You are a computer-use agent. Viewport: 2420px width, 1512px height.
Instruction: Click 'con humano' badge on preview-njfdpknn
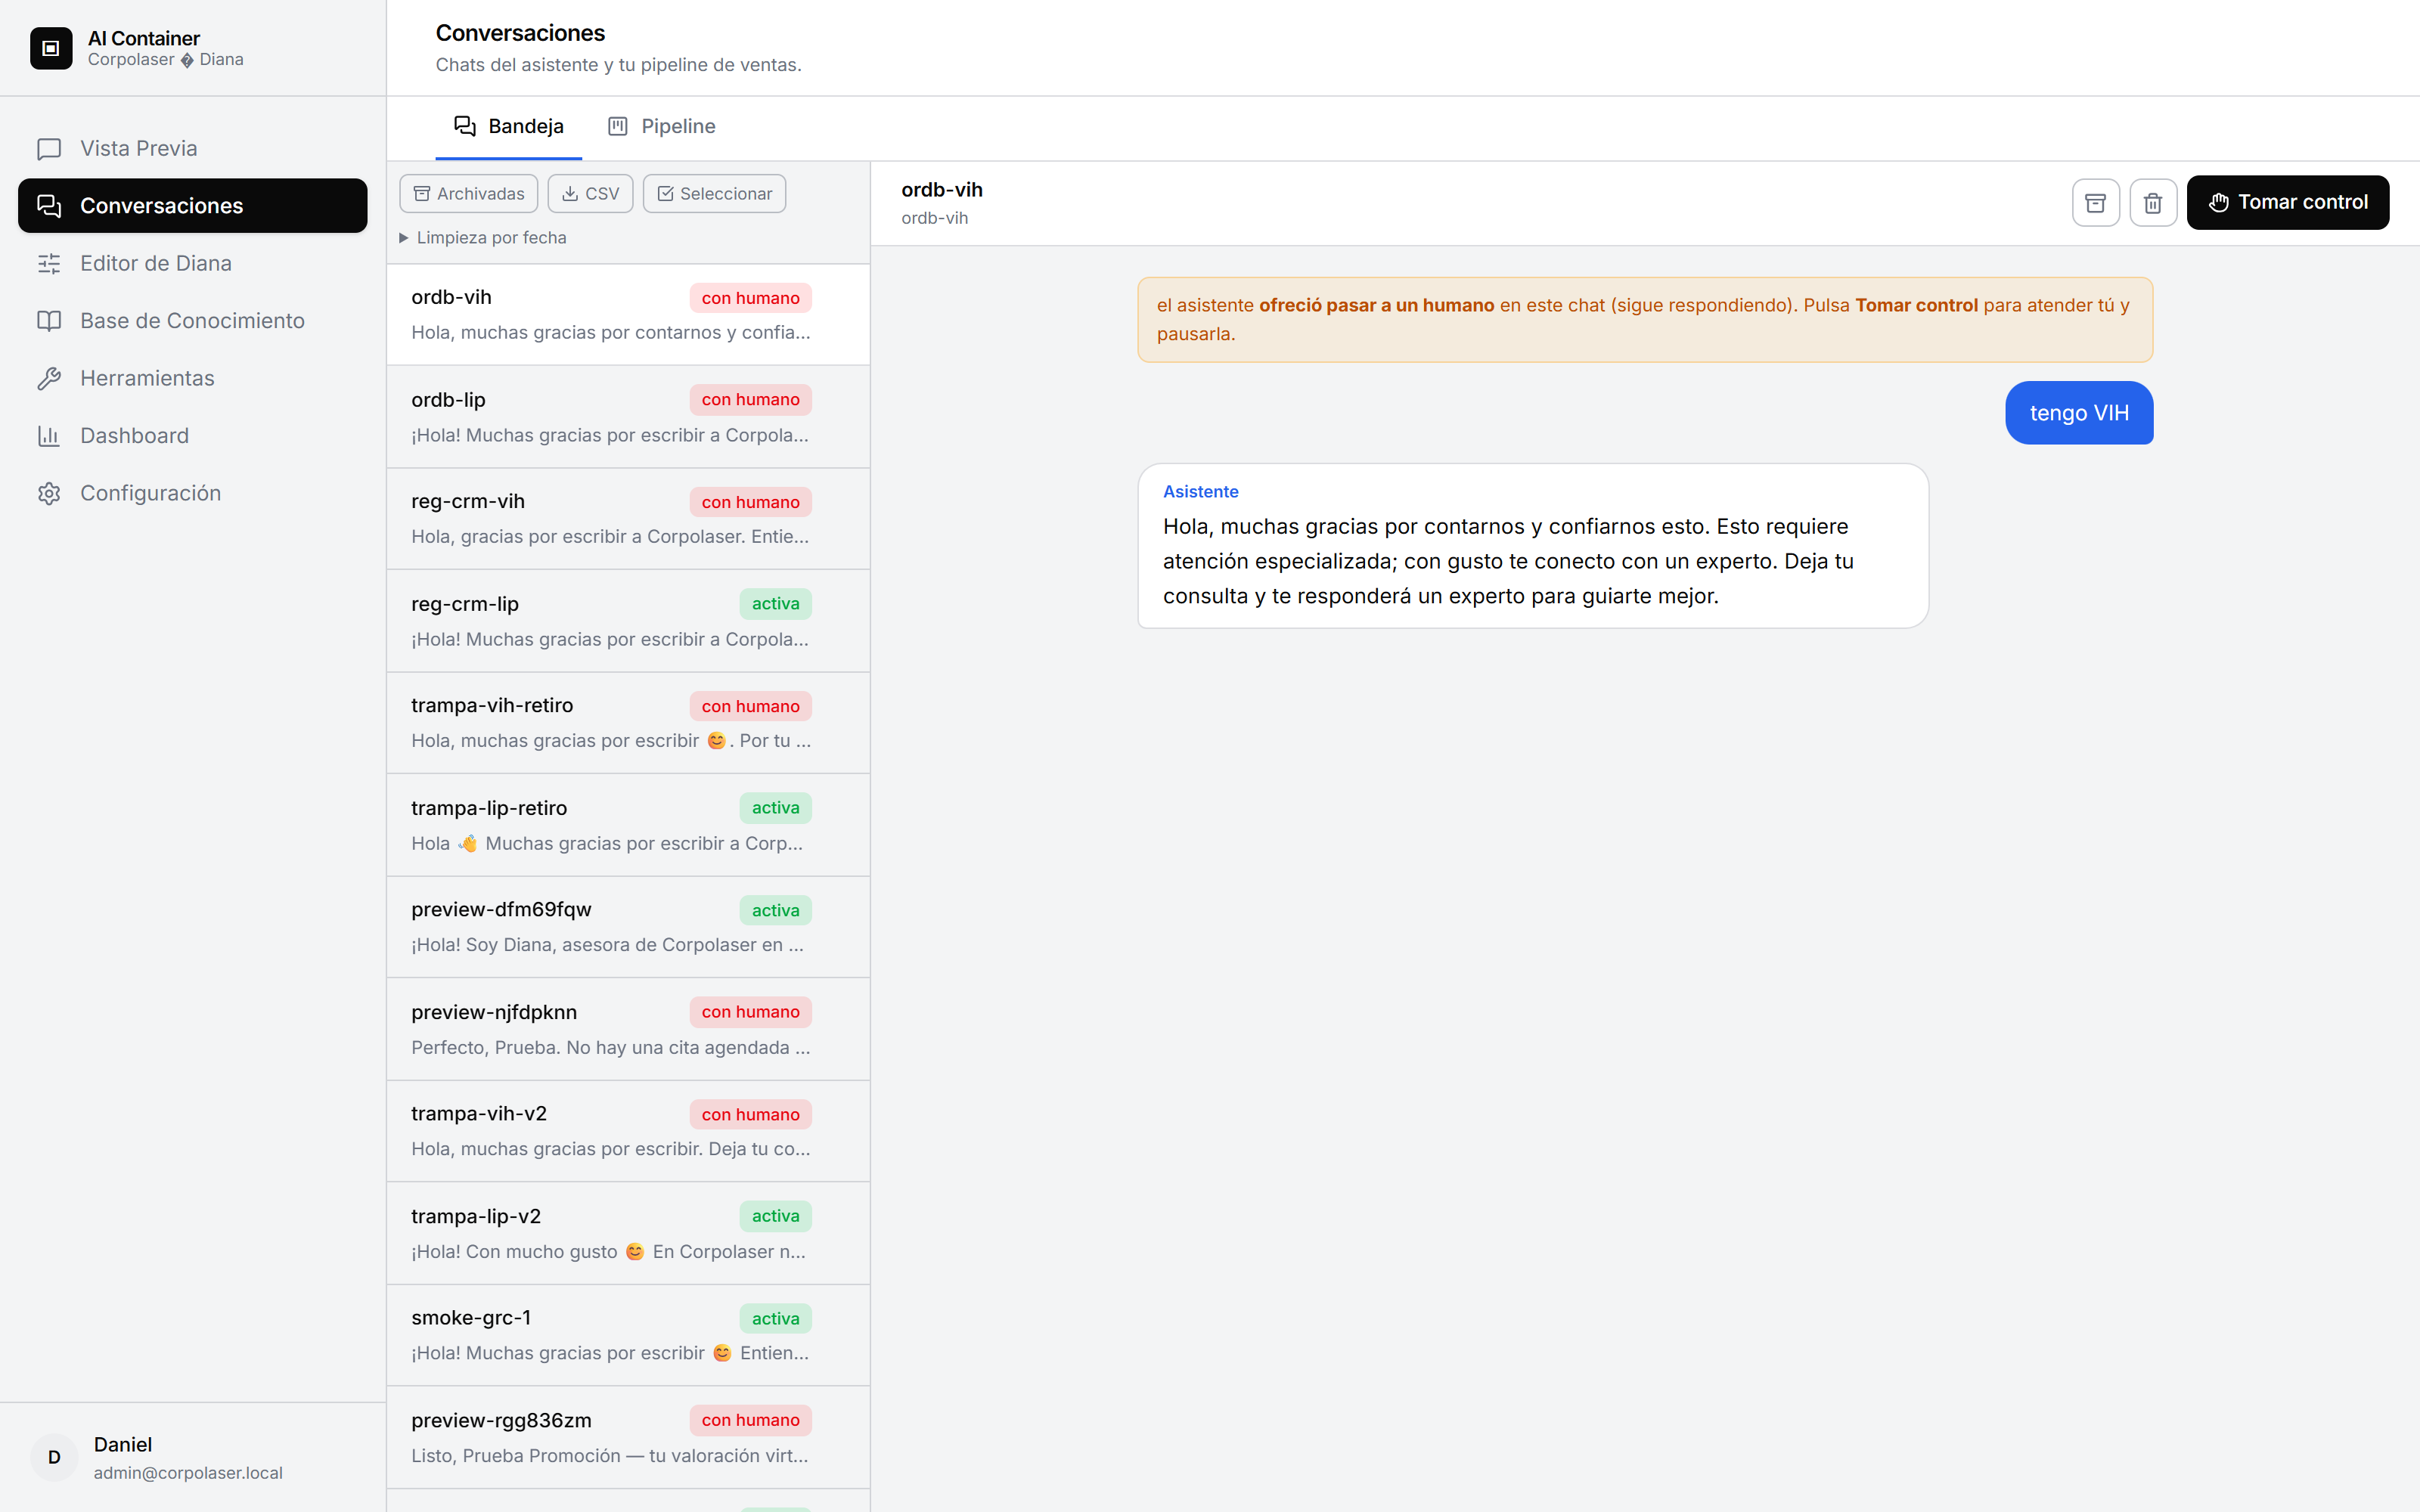click(x=750, y=1012)
